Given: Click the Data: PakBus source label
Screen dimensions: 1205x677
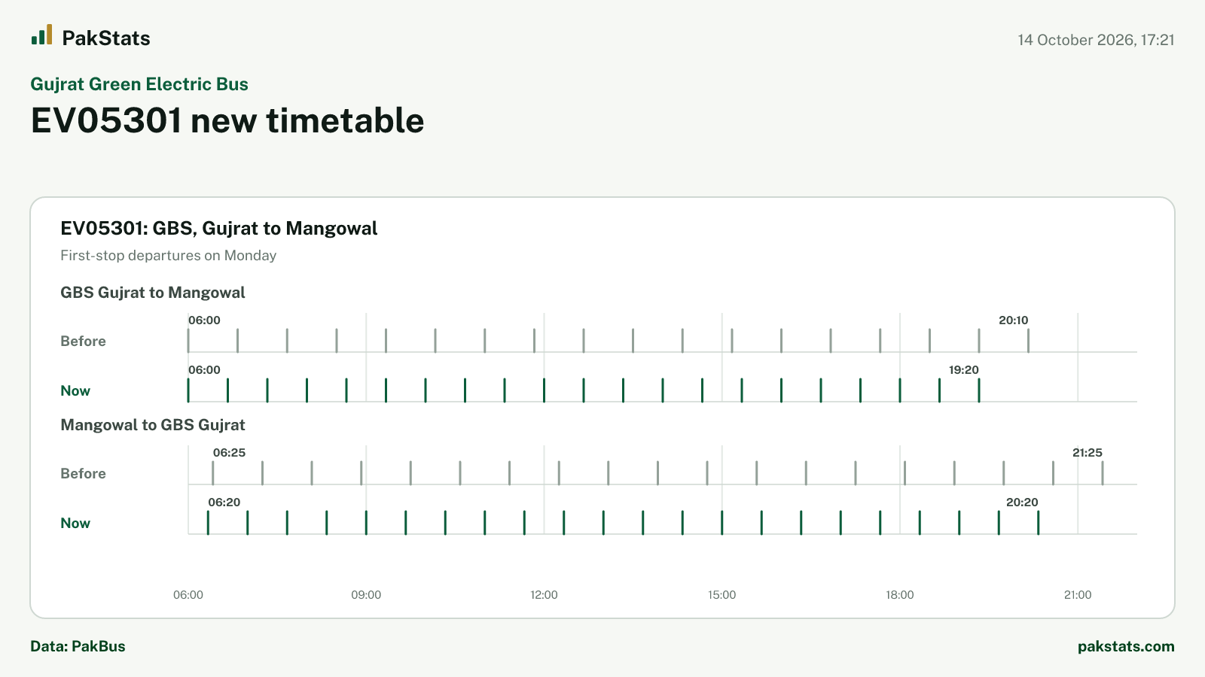Looking at the screenshot, I should pyautogui.click(x=78, y=646).
